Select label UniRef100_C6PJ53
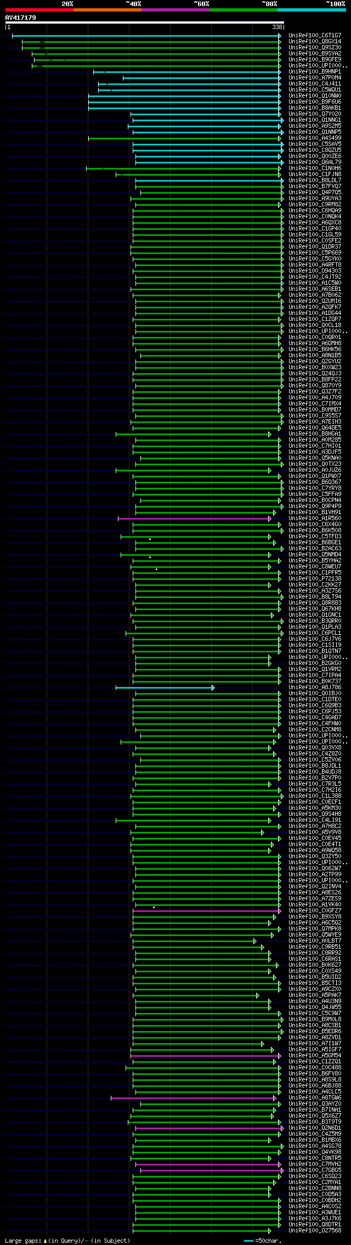This screenshot has height=1245, width=351. click(314, 712)
